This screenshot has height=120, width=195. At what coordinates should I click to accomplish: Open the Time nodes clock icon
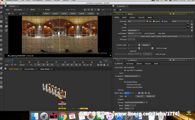tap(1, 17)
